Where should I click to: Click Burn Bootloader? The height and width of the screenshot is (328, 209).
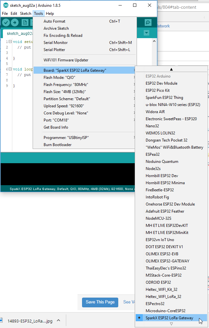click(x=57, y=145)
